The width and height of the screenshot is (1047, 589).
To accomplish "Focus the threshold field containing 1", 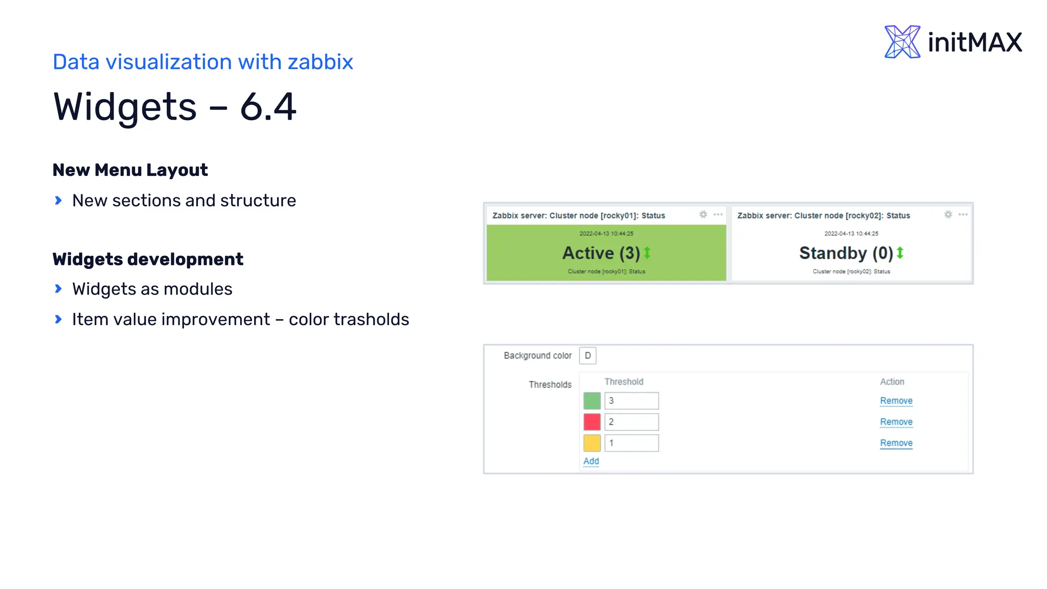I will [632, 443].
